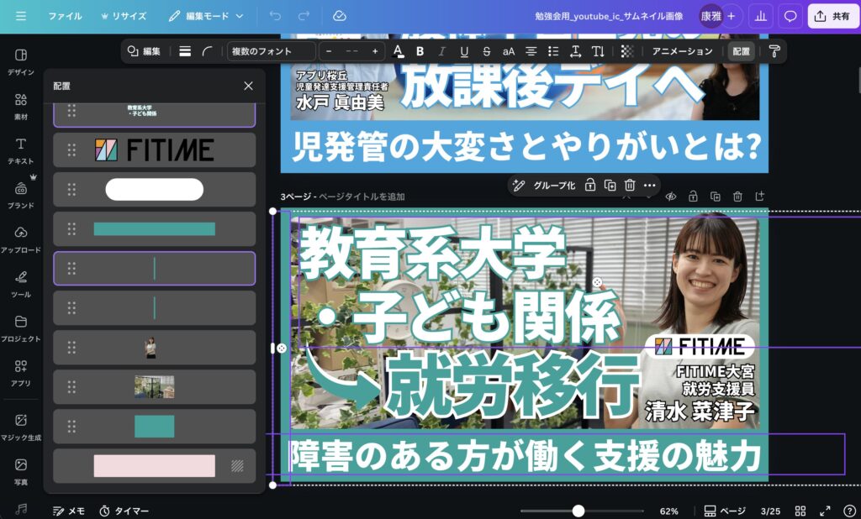Open the three-dot more options menu
This screenshot has height=519, width=861.
[650, 185]
